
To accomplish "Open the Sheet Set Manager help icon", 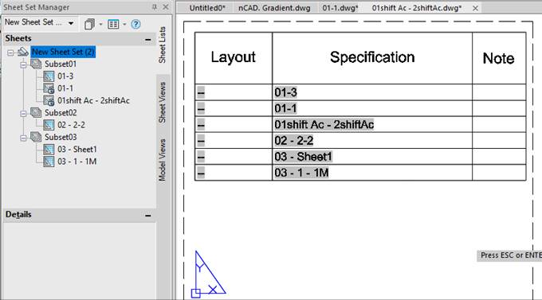I will [135, 24].
